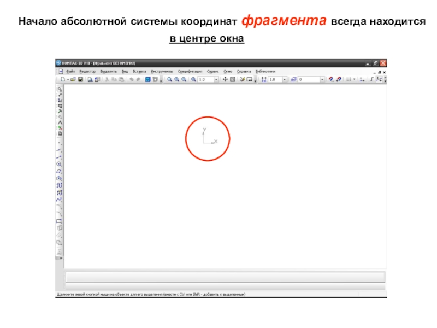Open the Библиотеки menu
The width and height of the screenshot is (437, 328).
pyautogui.click(x=265, y=71)
